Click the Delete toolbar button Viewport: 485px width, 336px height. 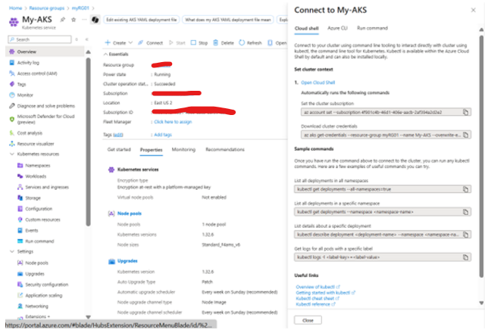(224, 42)
